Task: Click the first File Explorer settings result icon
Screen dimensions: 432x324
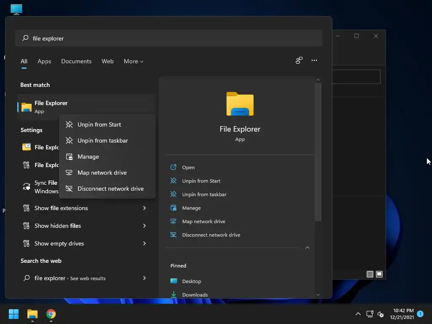Action: (x=27, y=147)
